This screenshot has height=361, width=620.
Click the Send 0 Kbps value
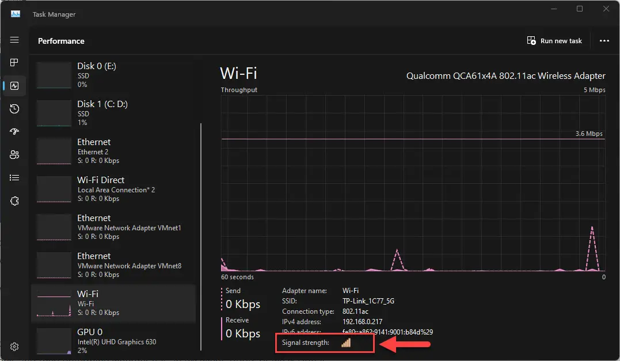(243, 304)
